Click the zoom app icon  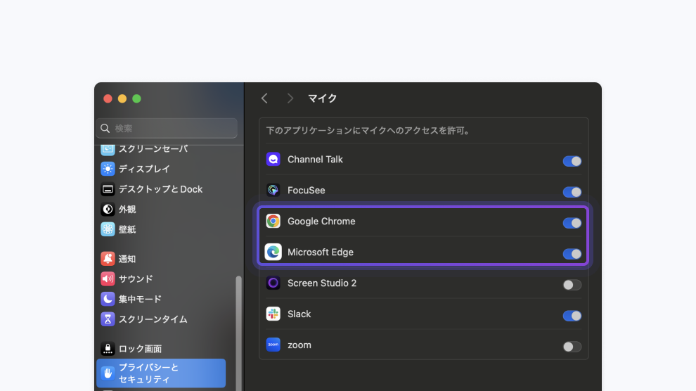(x=273, y=345)
